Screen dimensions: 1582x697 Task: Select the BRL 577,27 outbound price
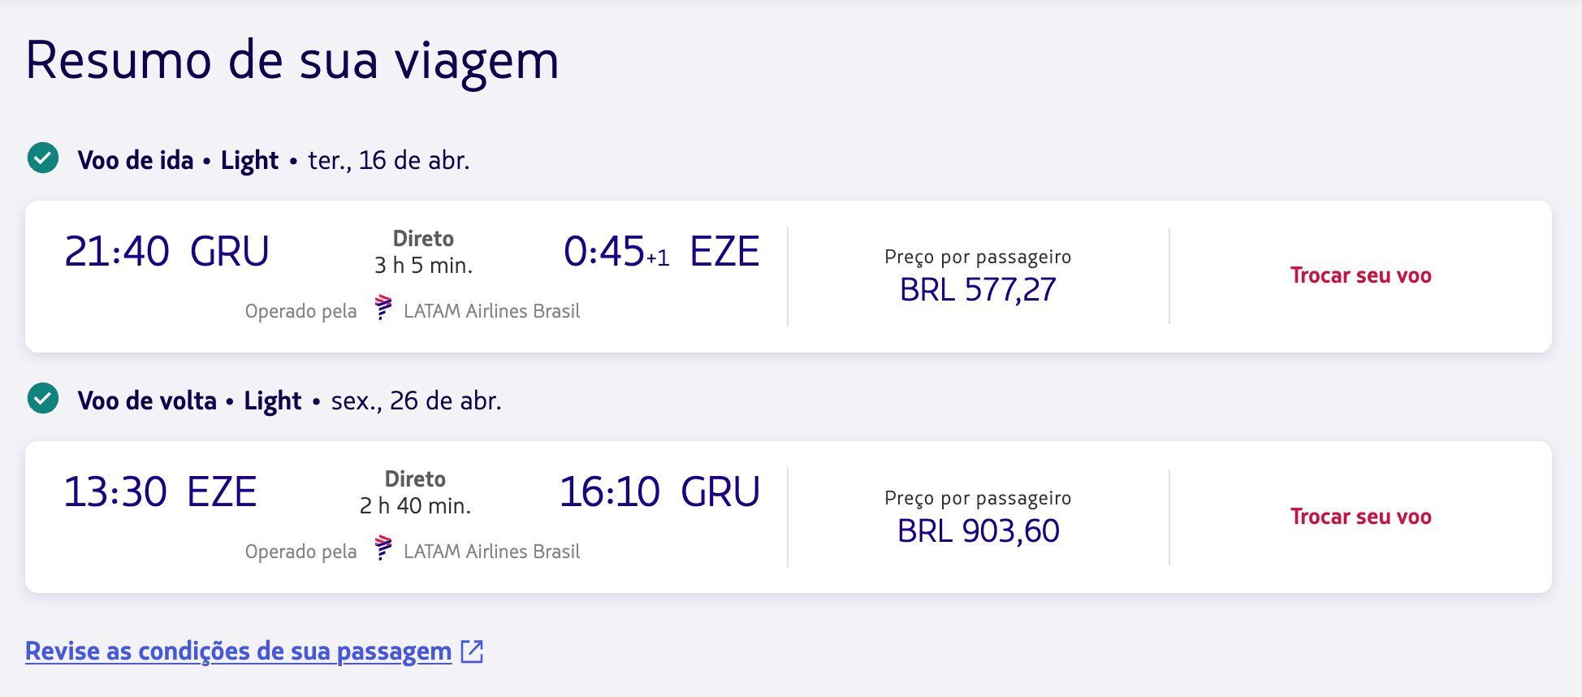point(978,290)
